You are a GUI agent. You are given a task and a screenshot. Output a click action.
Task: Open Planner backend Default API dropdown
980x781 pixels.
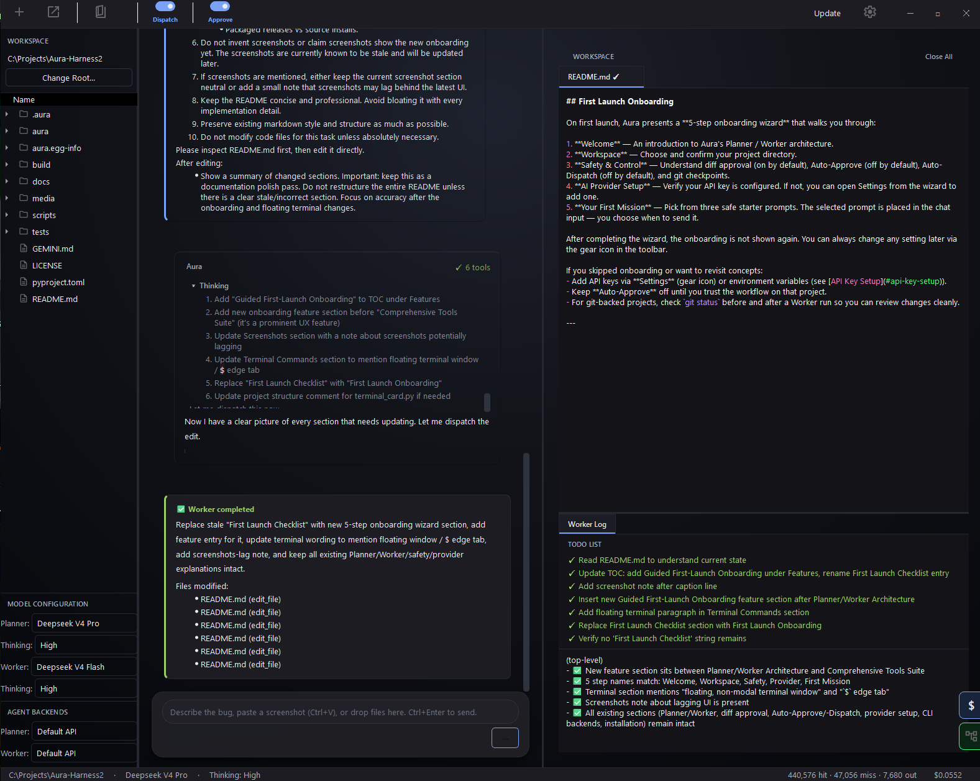pyautogui.click(x=85, y=731)
